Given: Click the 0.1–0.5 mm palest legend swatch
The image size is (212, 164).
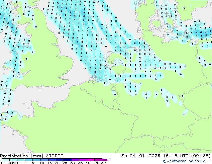Looking at the screenshot, I should [x=6, y=160].
